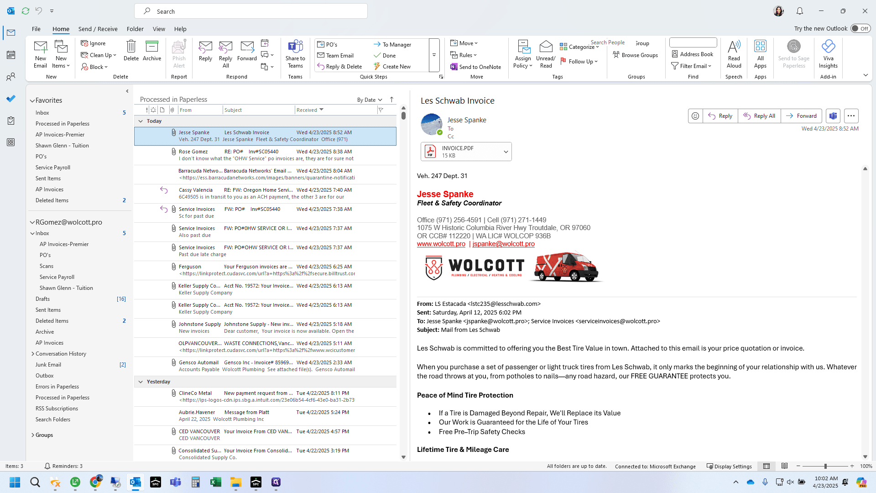
Task: Add an emoji reaction to the email
Action: click(695, 116)
